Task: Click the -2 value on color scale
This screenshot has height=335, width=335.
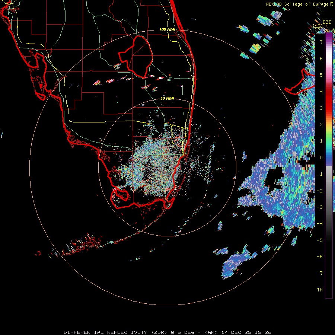Action: (x=320, y=191)
